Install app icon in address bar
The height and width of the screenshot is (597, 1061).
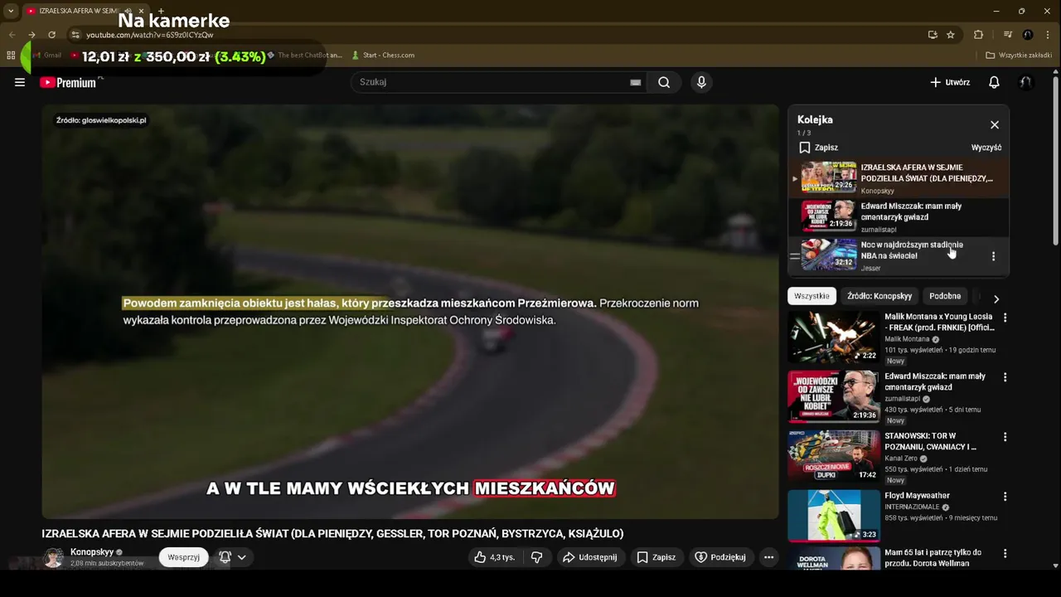pyautogui.click(x=933, y=35)
